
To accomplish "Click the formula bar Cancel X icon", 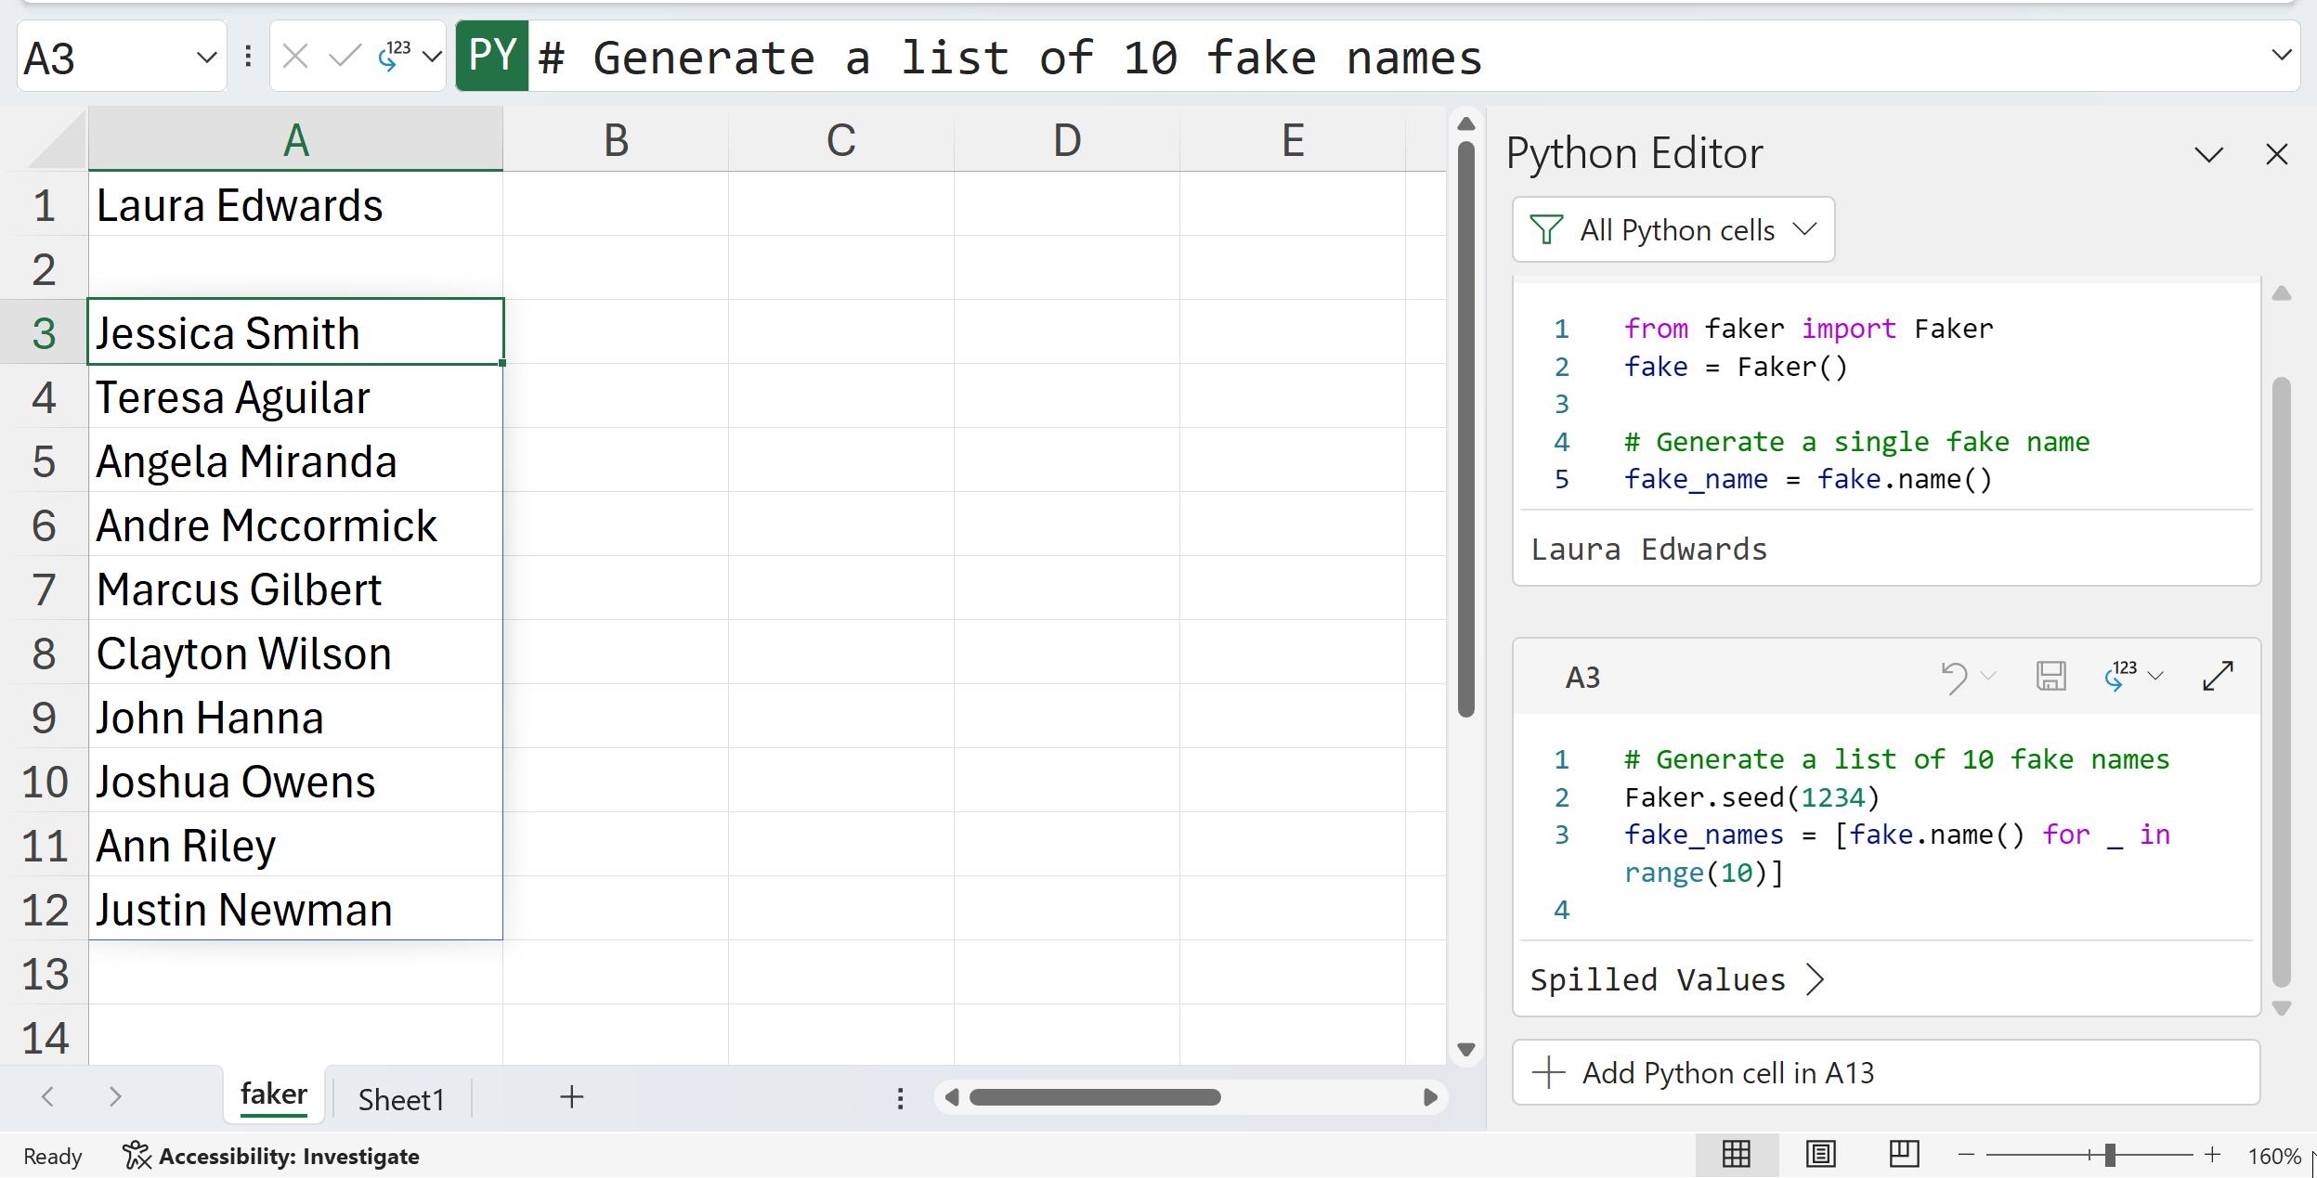I will pos(295,58).
